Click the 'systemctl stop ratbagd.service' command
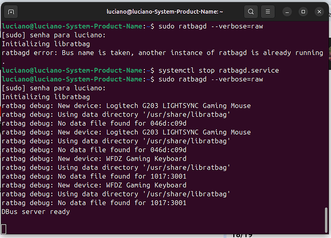The height and width of the screenshot is (238, 331). click(218, 70)
